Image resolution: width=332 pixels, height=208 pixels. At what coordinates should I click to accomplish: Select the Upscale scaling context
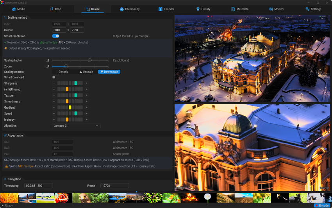[86, 72]
